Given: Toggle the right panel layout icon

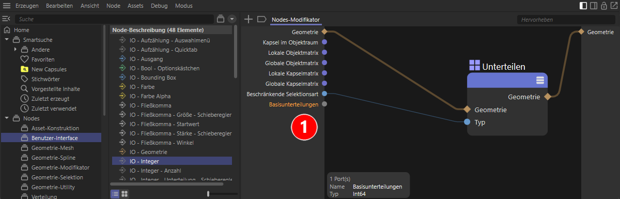Looking at the screenshot, I should point(594,6).
